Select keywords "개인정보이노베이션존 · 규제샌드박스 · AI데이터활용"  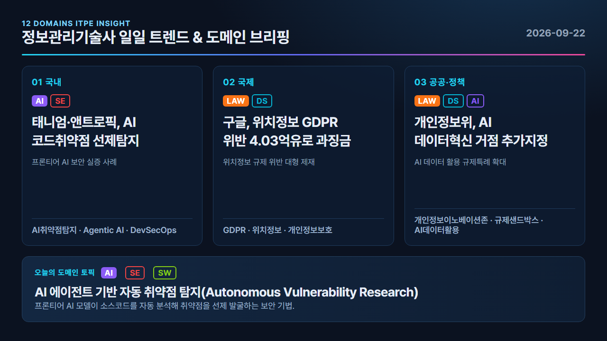(478, 225)
